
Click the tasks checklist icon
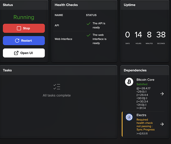(x=57, y=87)
